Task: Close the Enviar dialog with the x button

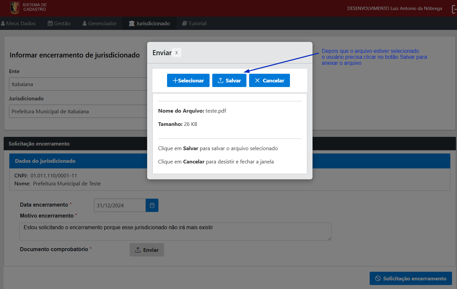Action: coord(176,52)
